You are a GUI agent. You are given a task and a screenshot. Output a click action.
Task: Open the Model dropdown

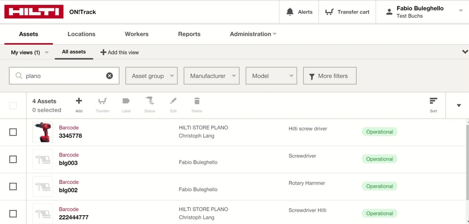coord(271,76)
